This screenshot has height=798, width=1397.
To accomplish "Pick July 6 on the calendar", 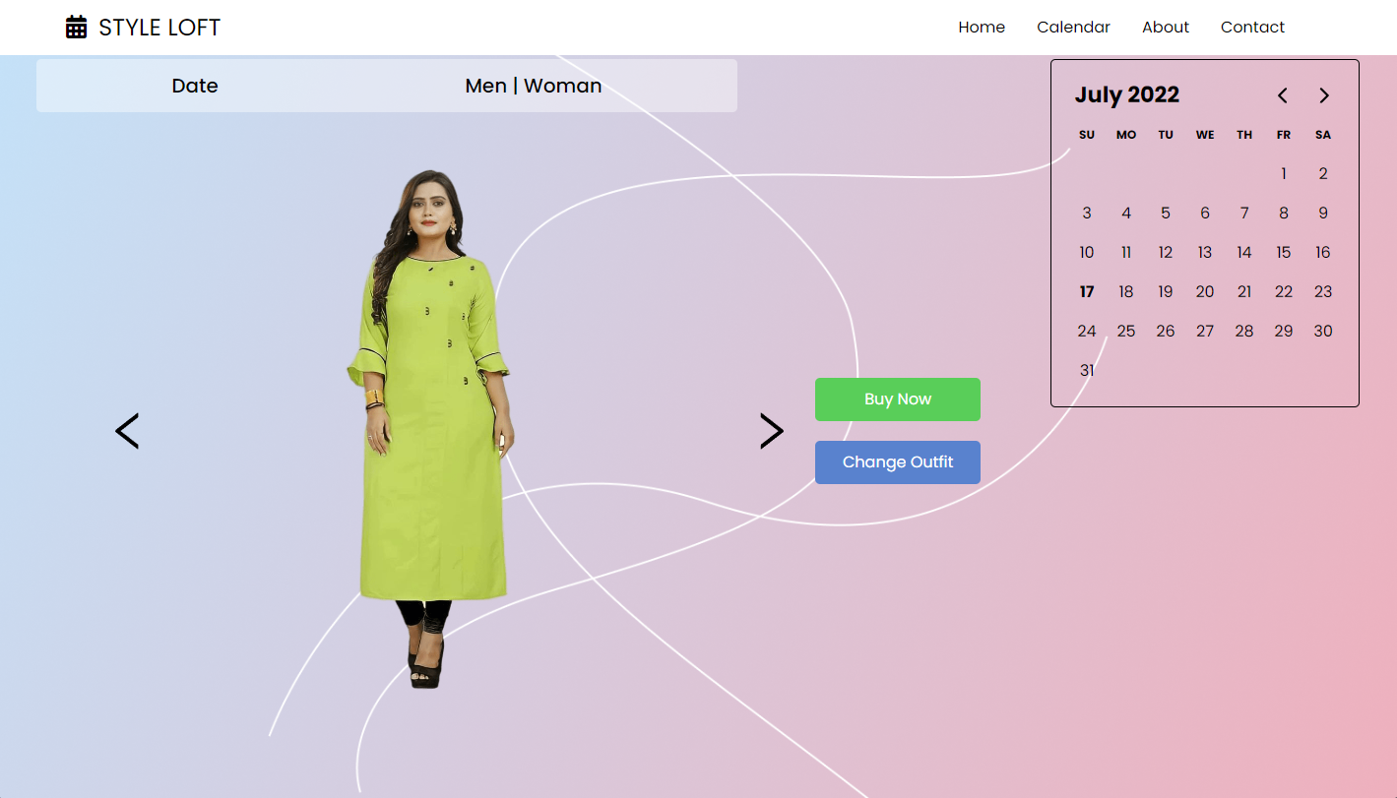I will (x=1205, y=214).
